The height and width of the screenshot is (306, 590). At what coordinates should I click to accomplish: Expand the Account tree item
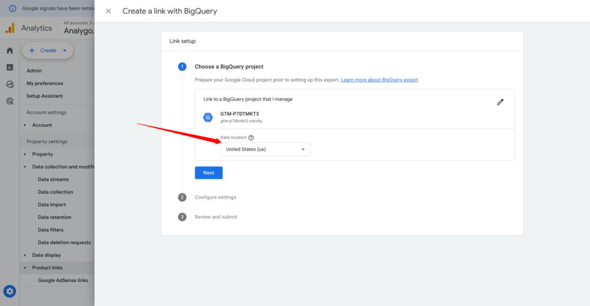coord(25,125)
